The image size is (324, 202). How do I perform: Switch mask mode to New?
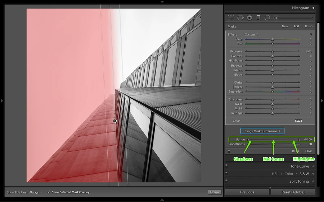point(285,26)
